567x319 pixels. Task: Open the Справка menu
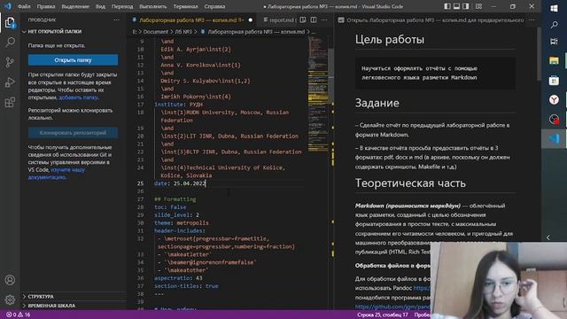(214, 6)
